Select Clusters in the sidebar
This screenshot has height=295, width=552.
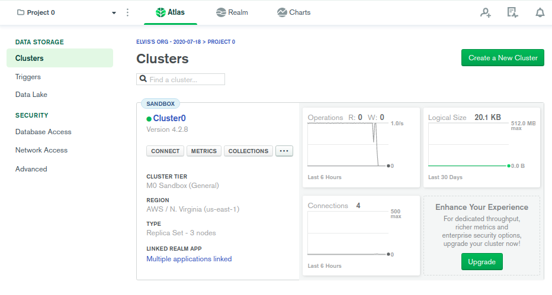pyautogui.click(x=60, y=58)
